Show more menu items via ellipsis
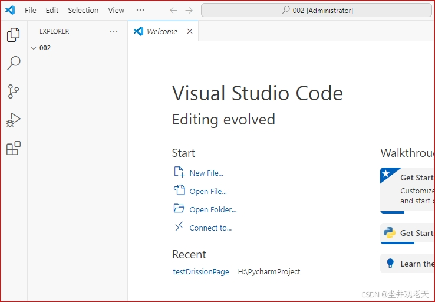 point(140,10)
